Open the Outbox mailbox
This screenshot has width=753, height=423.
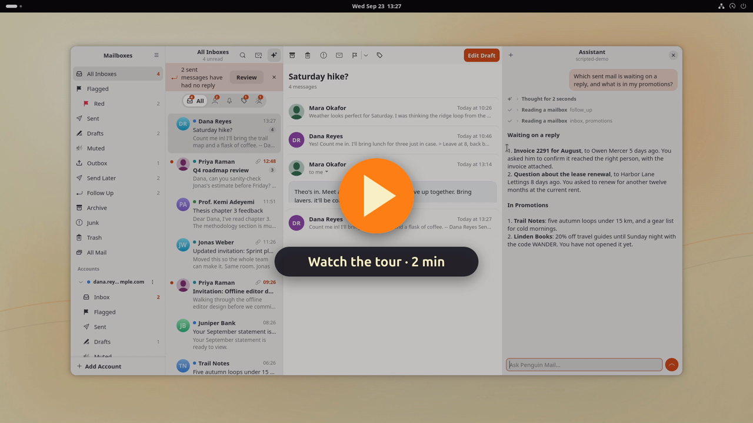[118, 163]
